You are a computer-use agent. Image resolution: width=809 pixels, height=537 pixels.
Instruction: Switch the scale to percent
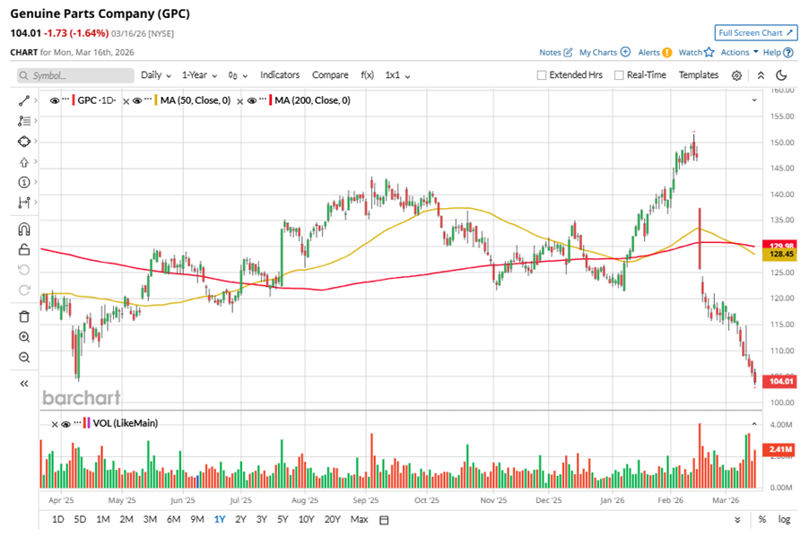(762, 519)
